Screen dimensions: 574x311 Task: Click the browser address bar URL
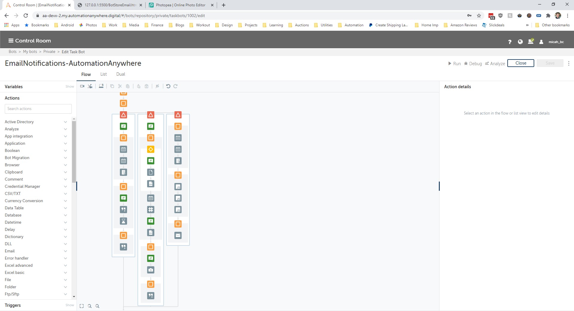(123, 16)
